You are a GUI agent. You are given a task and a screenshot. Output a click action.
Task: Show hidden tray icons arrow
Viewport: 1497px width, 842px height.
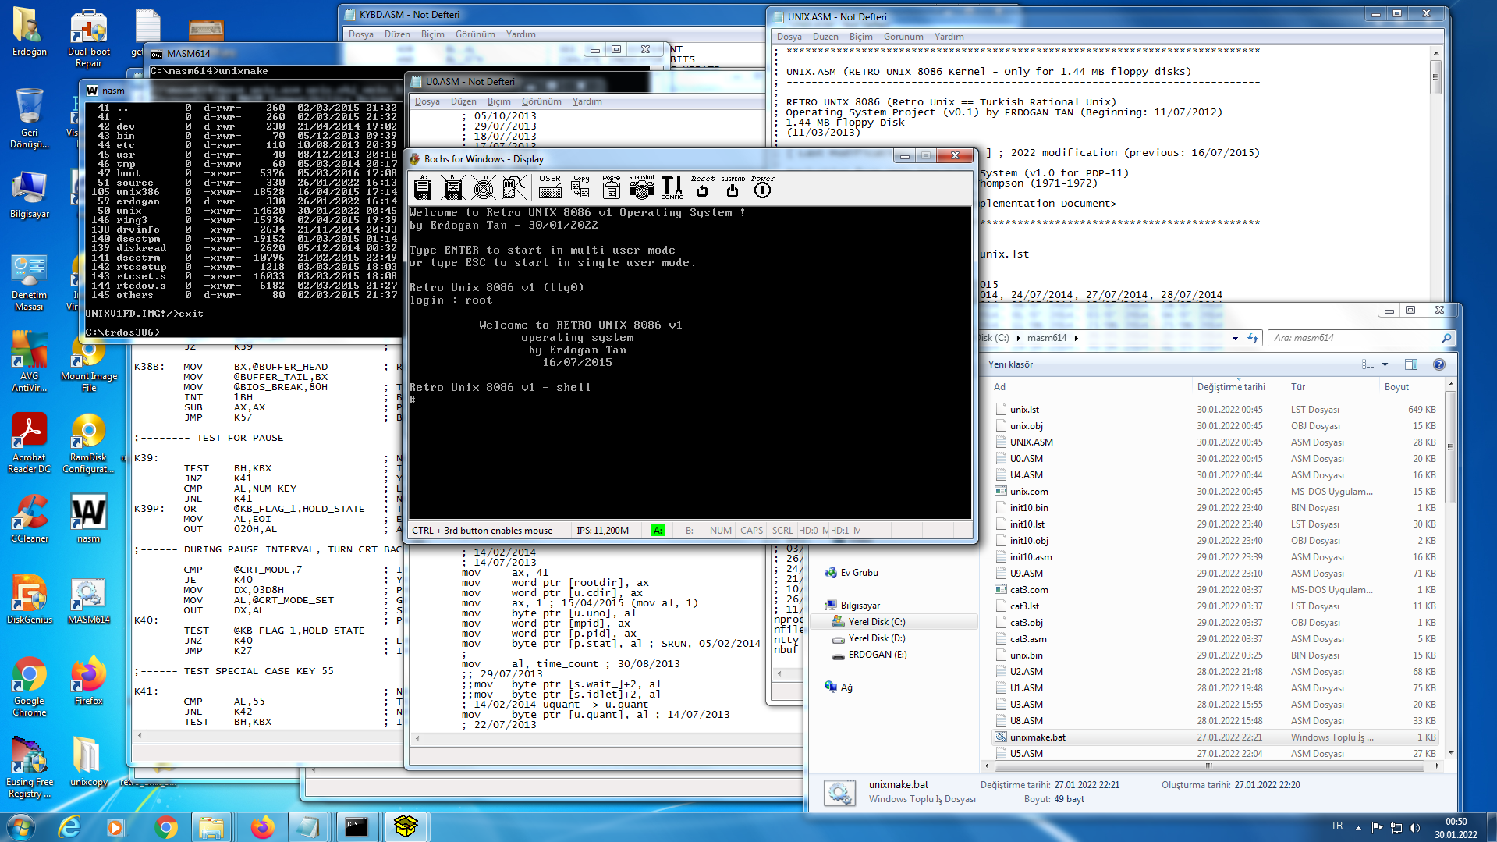point(1358,826)
